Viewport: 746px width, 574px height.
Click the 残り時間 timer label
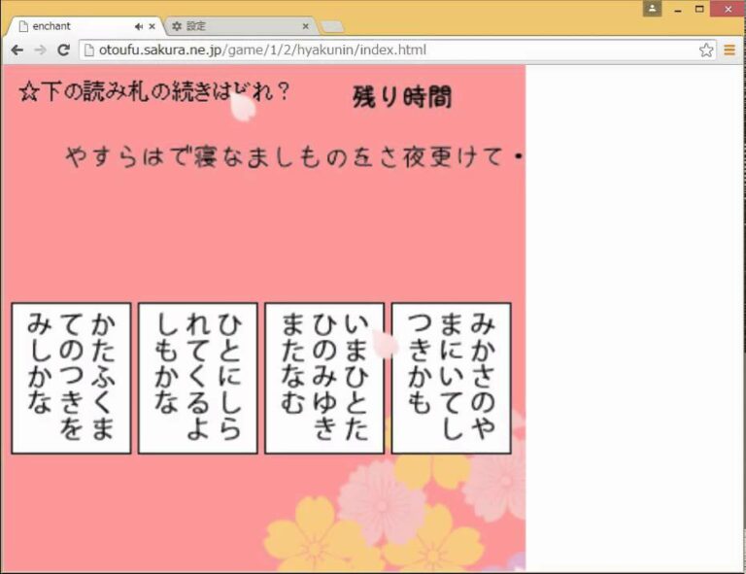tap(401, 97)
